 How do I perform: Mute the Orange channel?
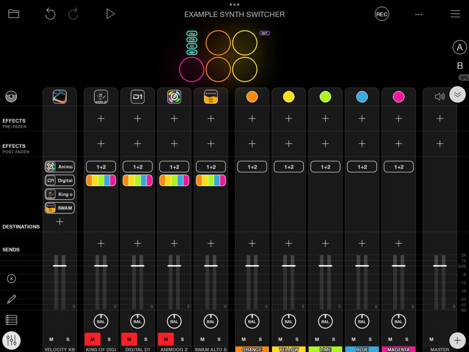tap(243, 339)
